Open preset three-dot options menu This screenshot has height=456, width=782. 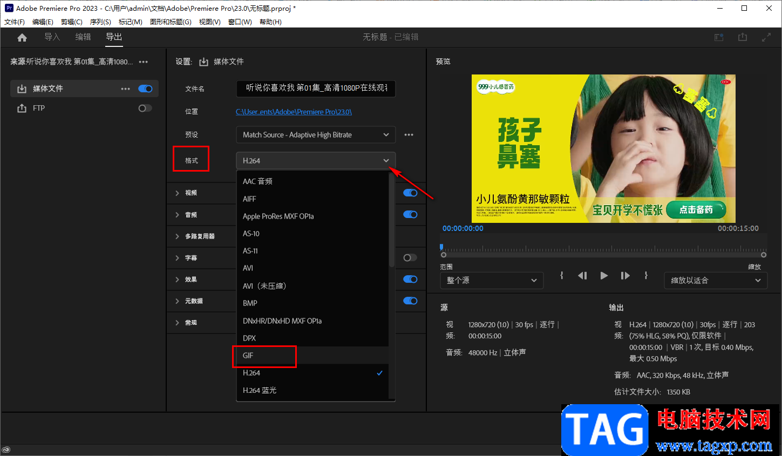[x=409, y=135]
